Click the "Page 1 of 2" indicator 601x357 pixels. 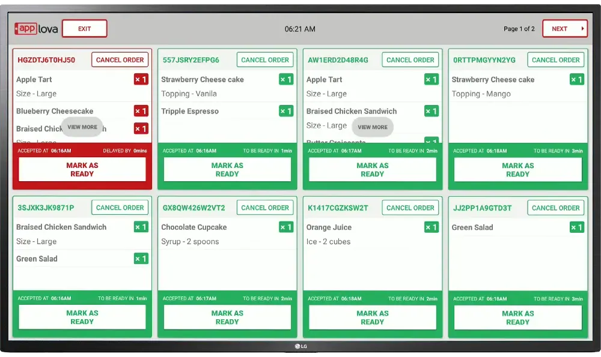click(519, 29)
